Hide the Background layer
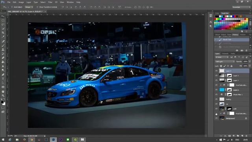This screenshot has width=252, height=142. point(216,118)
